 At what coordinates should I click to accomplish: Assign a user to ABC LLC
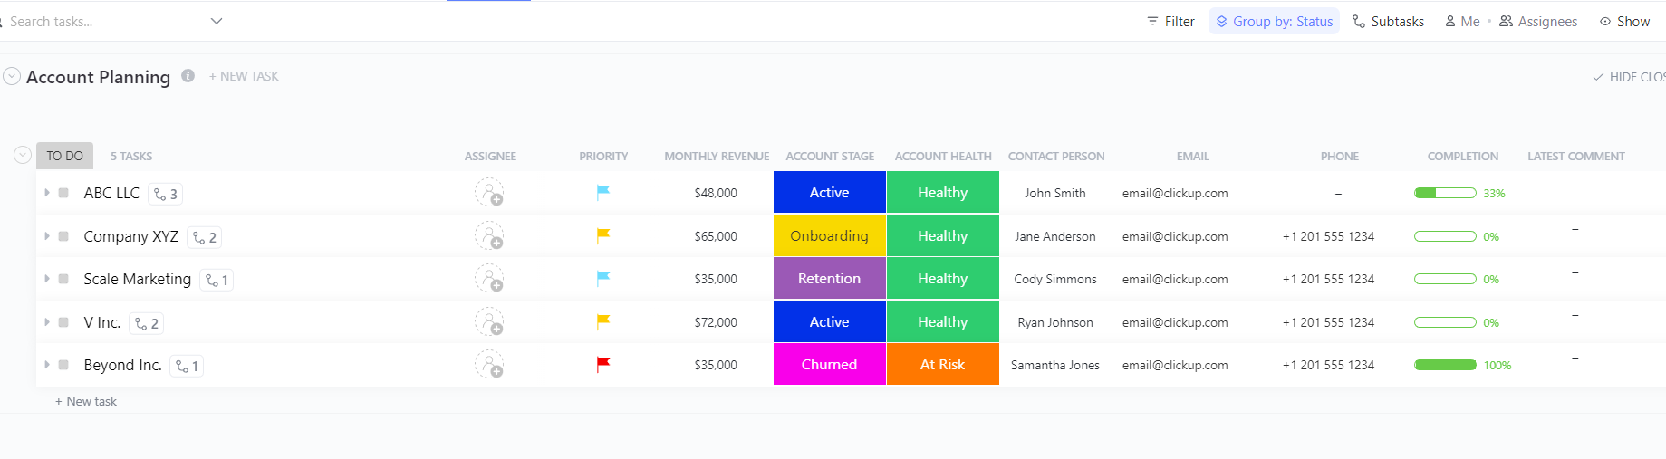click(x=489, y=193)
